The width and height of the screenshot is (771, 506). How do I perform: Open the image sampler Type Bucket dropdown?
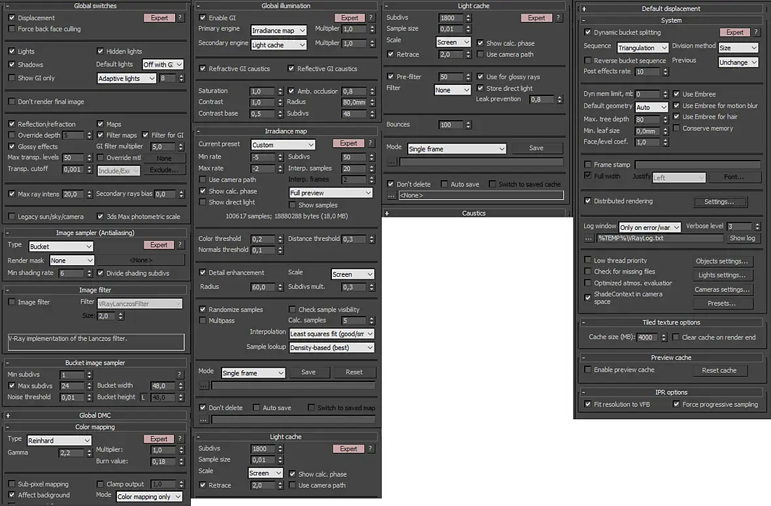[61, 247]
